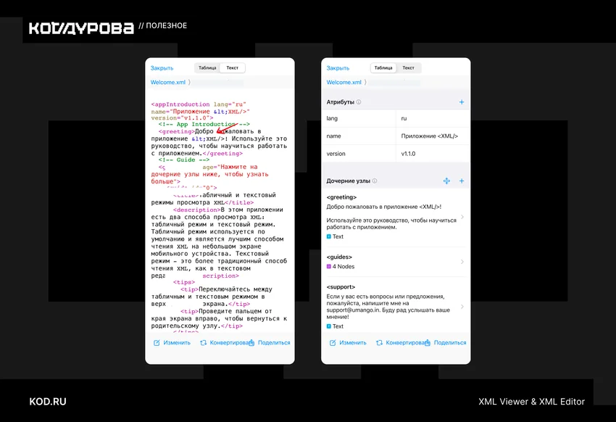Click the '<appIntroduction lang="ru"' code line
The height and width of the screenshot is (422, 616).
[x=199, y=104]
